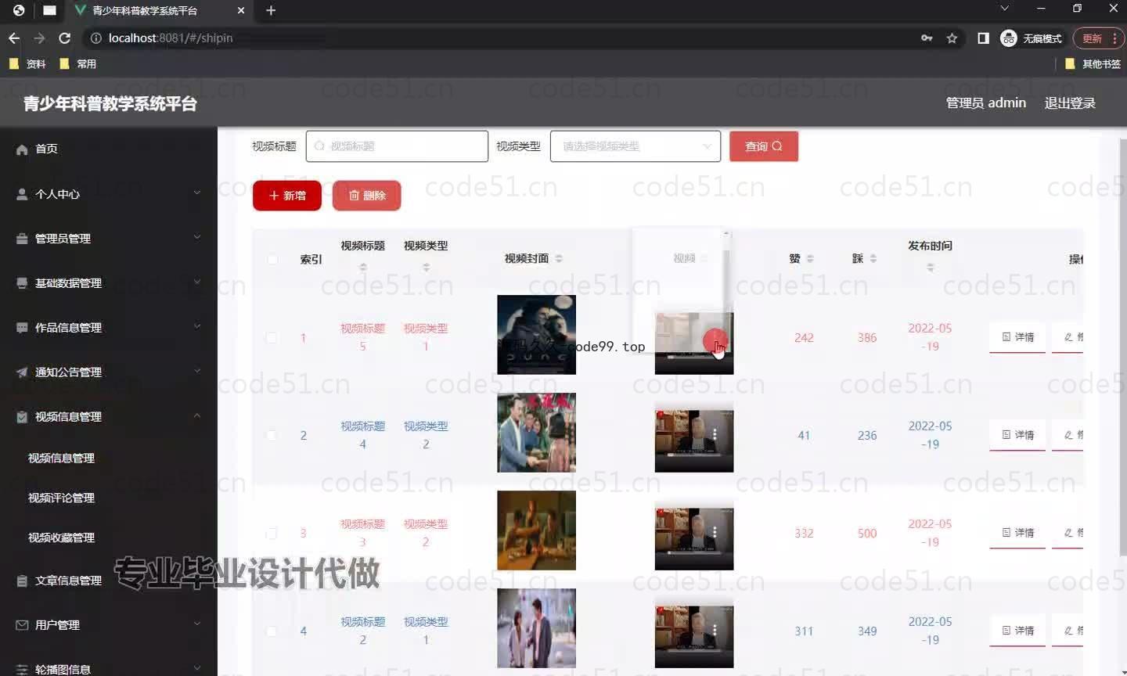Open the 视频类型 select dropdown
This screenshot has height=676, width=1127.
[x=635, y=146]
